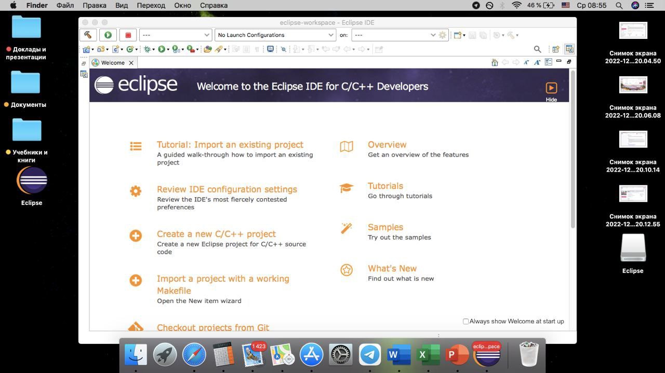
Task: Select the Снимок экрана 2022-12...20.04.50 thumbnail
Action: click(633, 31)
